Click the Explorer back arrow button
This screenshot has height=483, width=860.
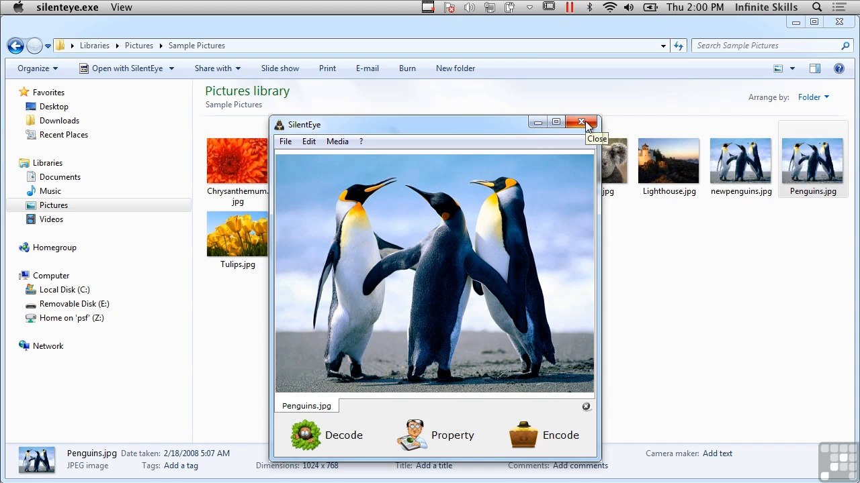coord(15,46)
